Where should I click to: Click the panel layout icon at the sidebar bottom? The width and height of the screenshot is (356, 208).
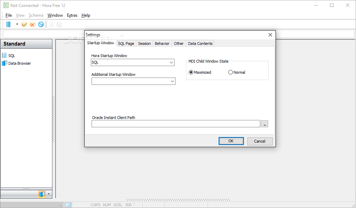click(42, 194)
